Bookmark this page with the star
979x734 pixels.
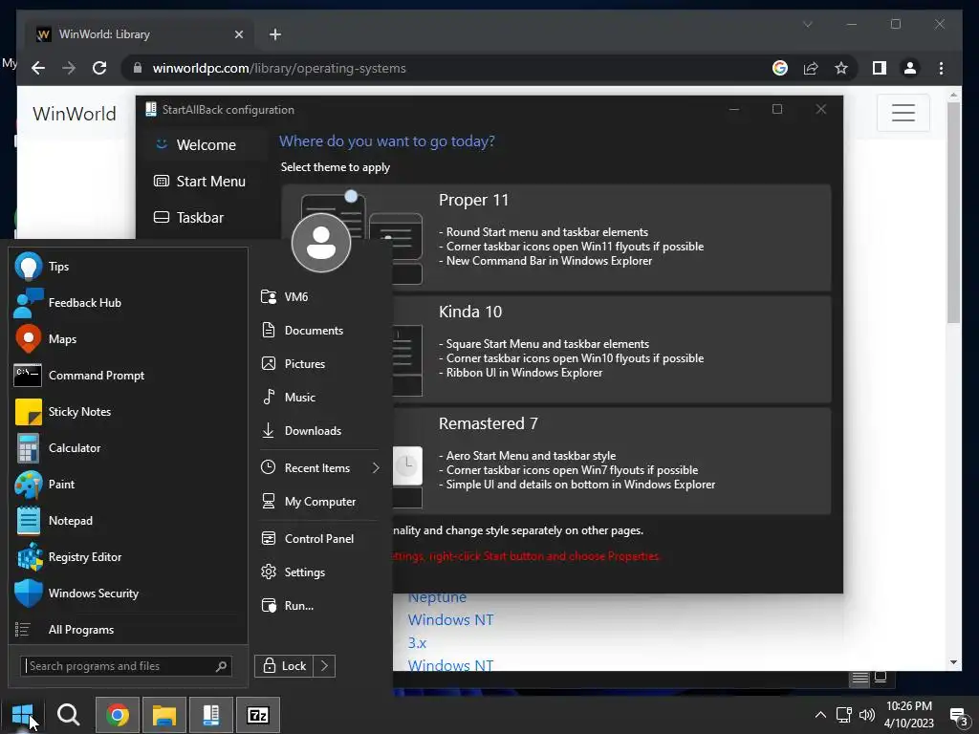pyautogui.click(x=841, y=68)
